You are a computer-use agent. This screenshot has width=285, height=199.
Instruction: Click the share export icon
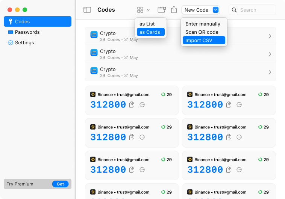tap(174, 10)
